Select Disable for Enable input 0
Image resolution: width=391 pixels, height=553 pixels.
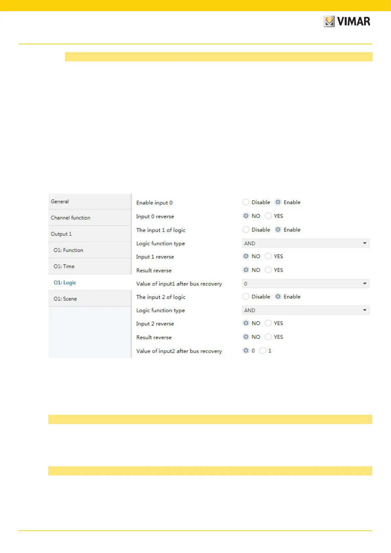pyautogui.click(x=246, y=202)
